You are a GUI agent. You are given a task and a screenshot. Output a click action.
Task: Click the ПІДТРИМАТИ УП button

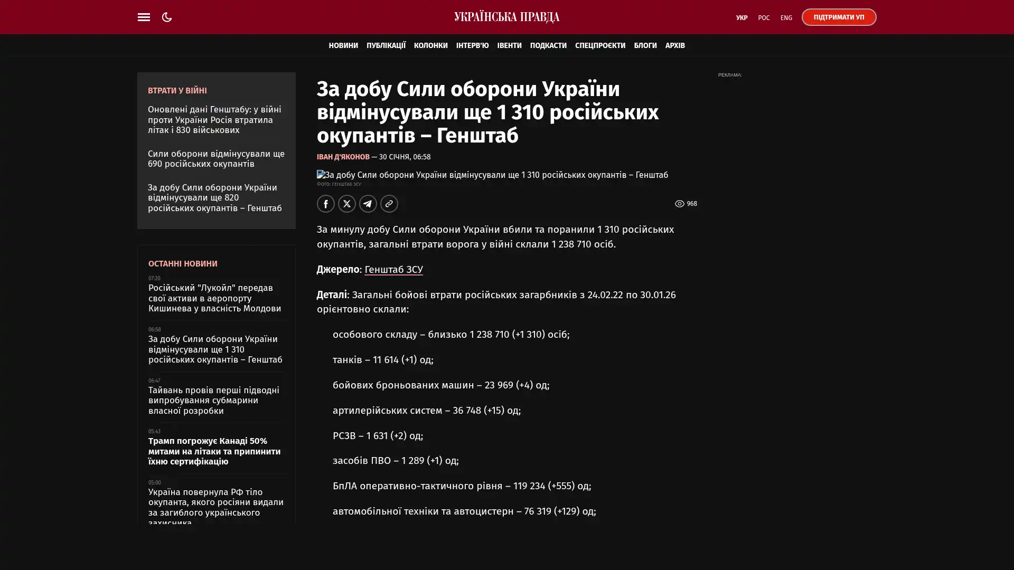tap(838, 17)
